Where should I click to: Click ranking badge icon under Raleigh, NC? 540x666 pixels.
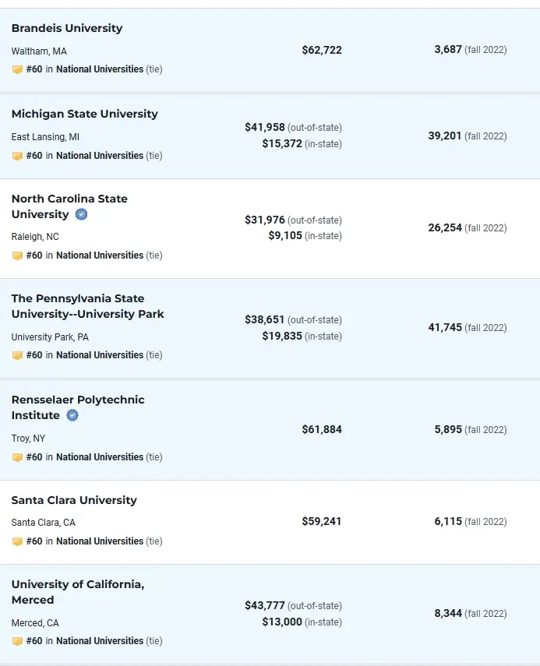coord(17,255)
